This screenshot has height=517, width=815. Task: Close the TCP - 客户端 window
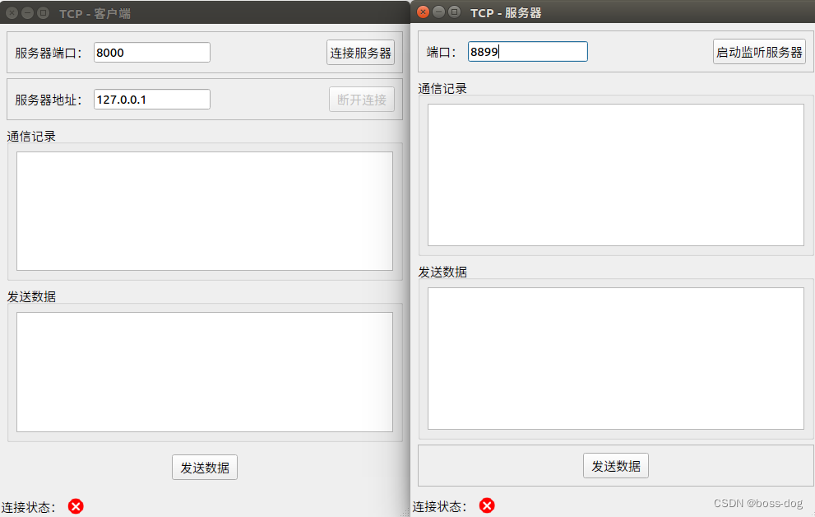12,13
